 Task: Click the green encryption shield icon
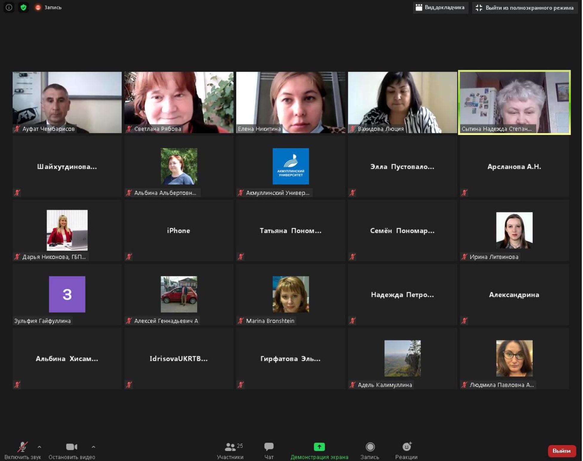coord(24,7)
